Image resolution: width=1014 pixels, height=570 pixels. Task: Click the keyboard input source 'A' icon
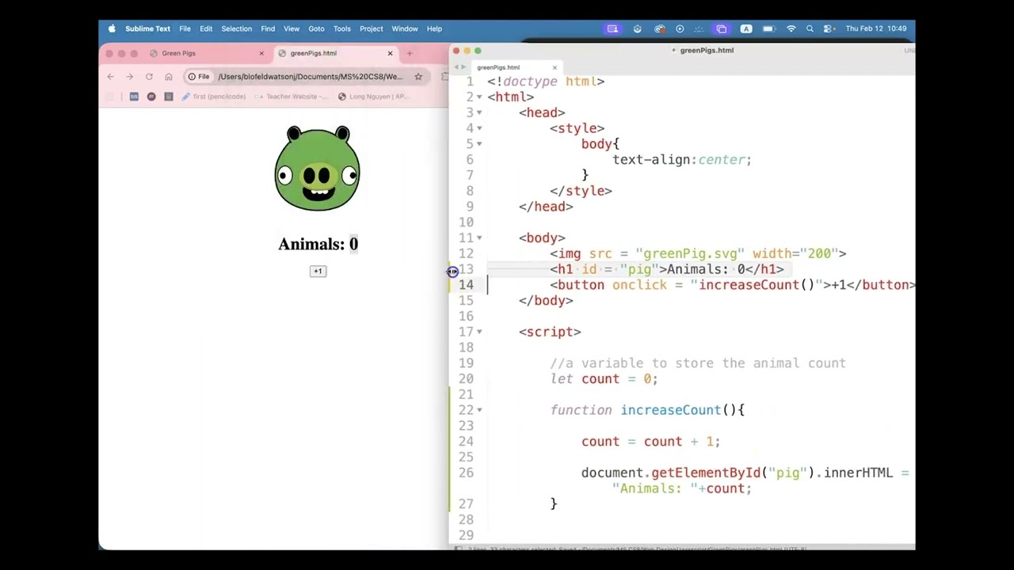click(746, 28)
